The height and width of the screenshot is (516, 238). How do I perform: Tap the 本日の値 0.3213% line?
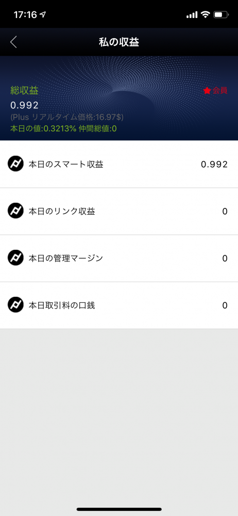click(63, 128)
